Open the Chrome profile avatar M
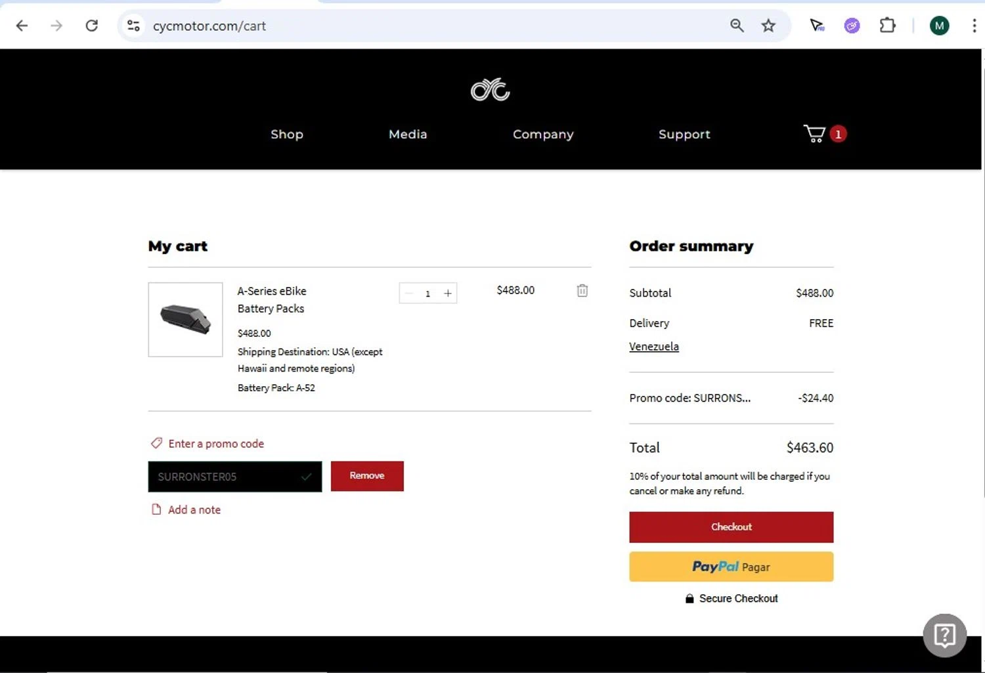The image size is (985, 673). pos(939,26)
